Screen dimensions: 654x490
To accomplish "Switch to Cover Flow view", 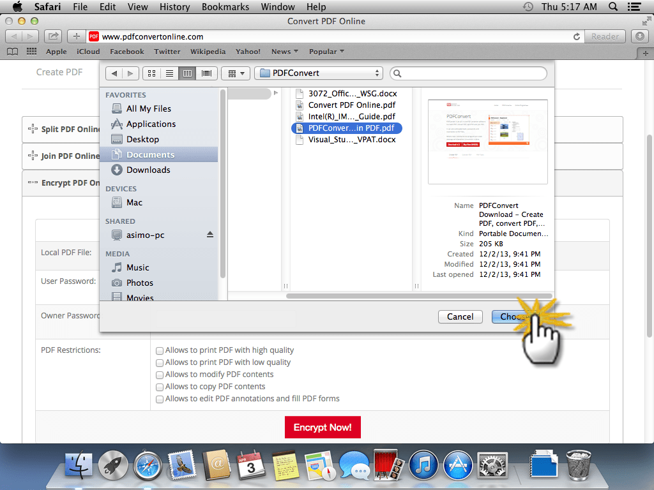I will (205, 73).
